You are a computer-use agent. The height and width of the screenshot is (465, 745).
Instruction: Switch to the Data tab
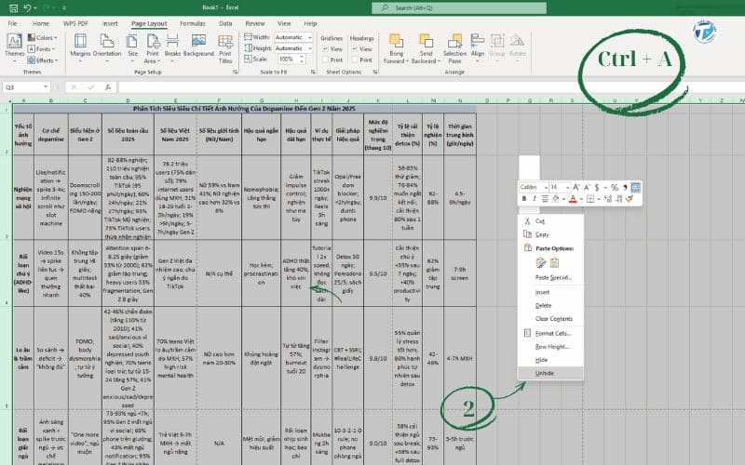pos(225,23)
